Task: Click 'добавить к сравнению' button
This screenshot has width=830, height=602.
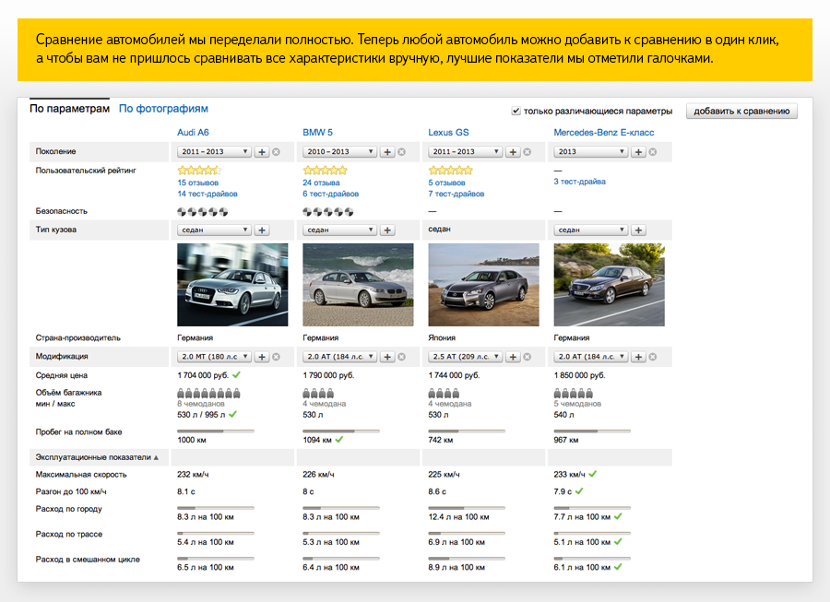Action: (741, 112)
